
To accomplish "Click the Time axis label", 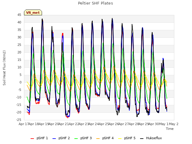I will coord(170,129).
